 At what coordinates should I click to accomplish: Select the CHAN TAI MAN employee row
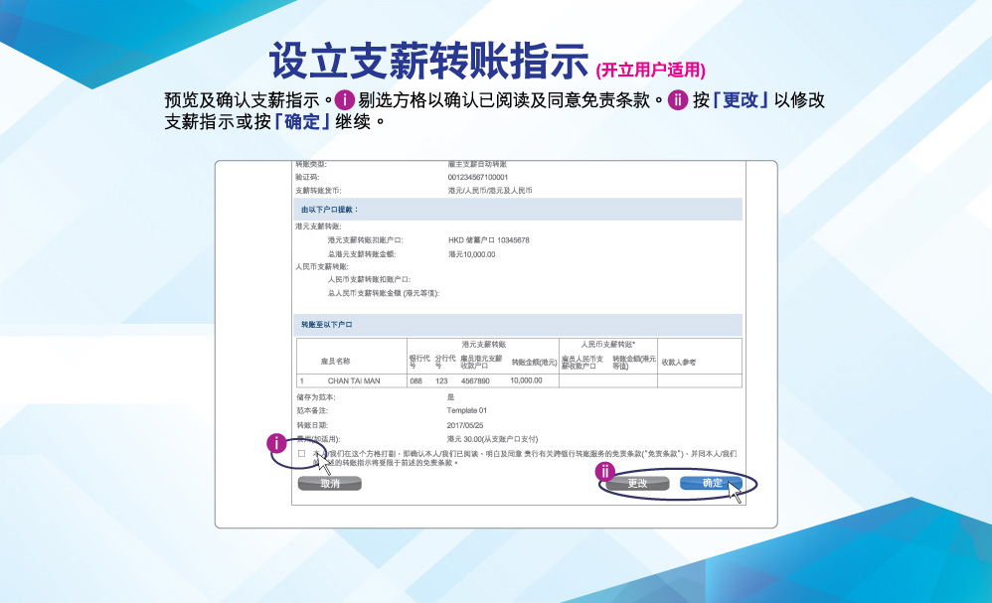coord(354,380)
